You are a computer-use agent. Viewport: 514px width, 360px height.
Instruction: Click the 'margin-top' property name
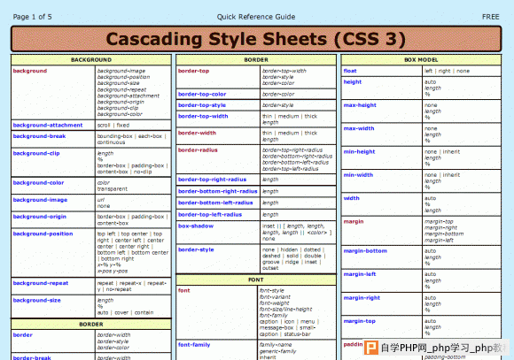pyautogui.click(x=359, y=321)
